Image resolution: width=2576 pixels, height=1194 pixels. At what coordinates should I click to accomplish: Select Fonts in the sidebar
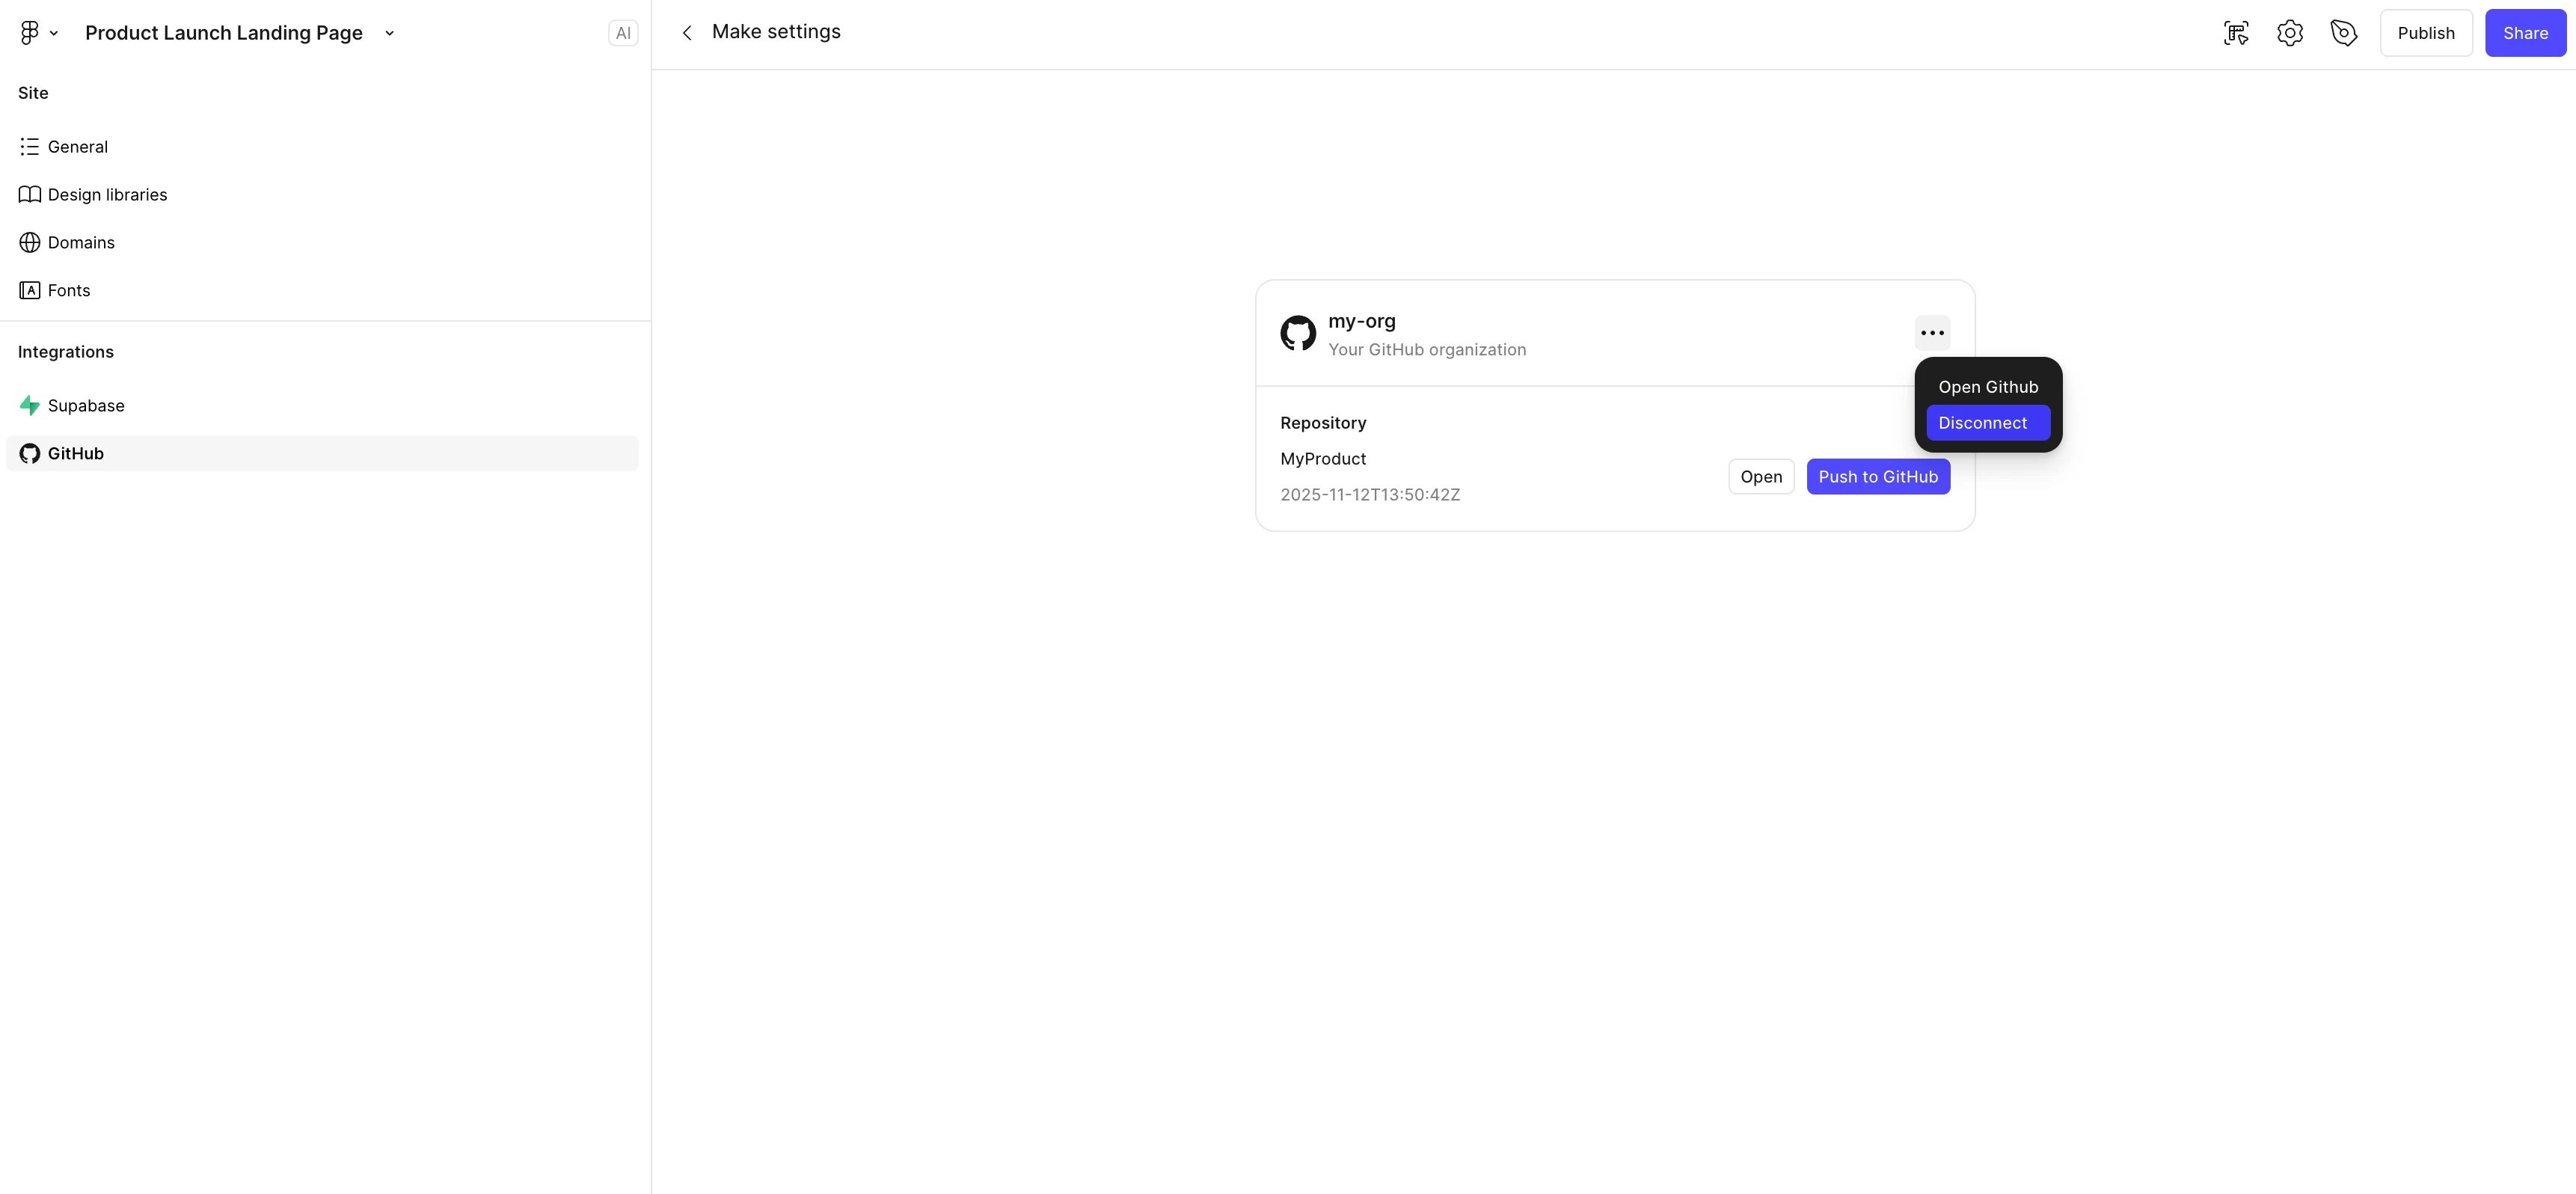(68, 291)
